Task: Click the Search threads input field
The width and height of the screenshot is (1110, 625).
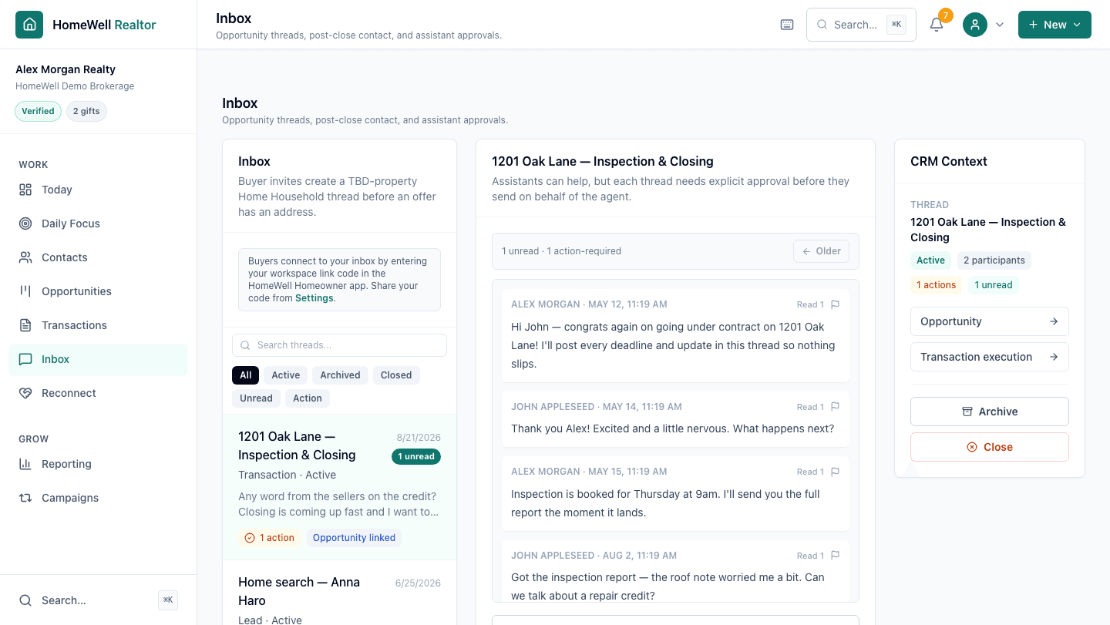Action: pyautogui.click(x=339, y=345)
